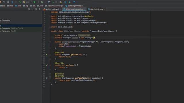The height and width of the screenshot is (103, 184).
Task: Click the scroll-from-source target icon
Action: (29, 9)
